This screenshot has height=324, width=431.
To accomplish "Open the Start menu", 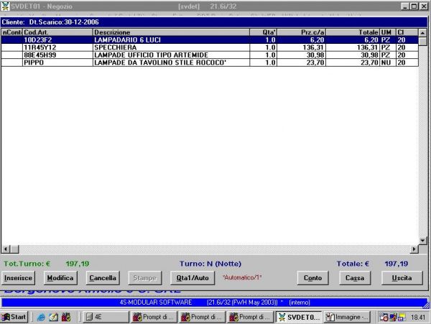I will tap(14, 317).
